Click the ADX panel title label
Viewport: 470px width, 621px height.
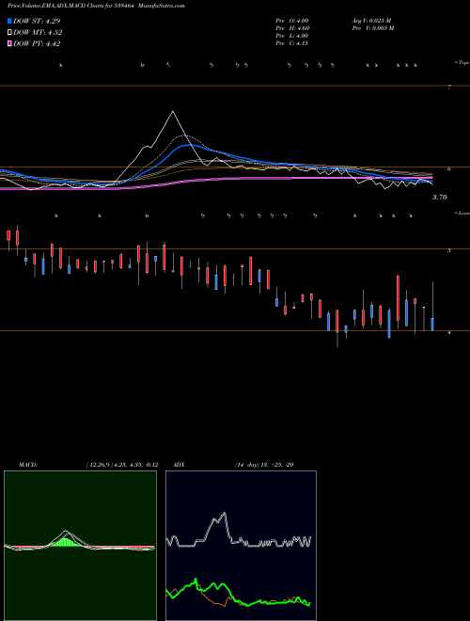click(x=179, y=465)
